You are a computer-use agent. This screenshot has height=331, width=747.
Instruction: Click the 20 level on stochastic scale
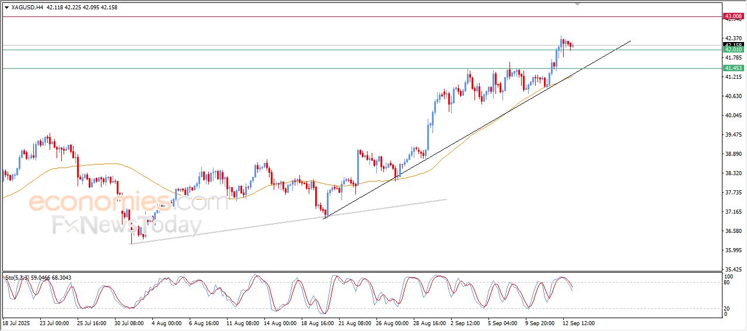(x=728, y=308)
